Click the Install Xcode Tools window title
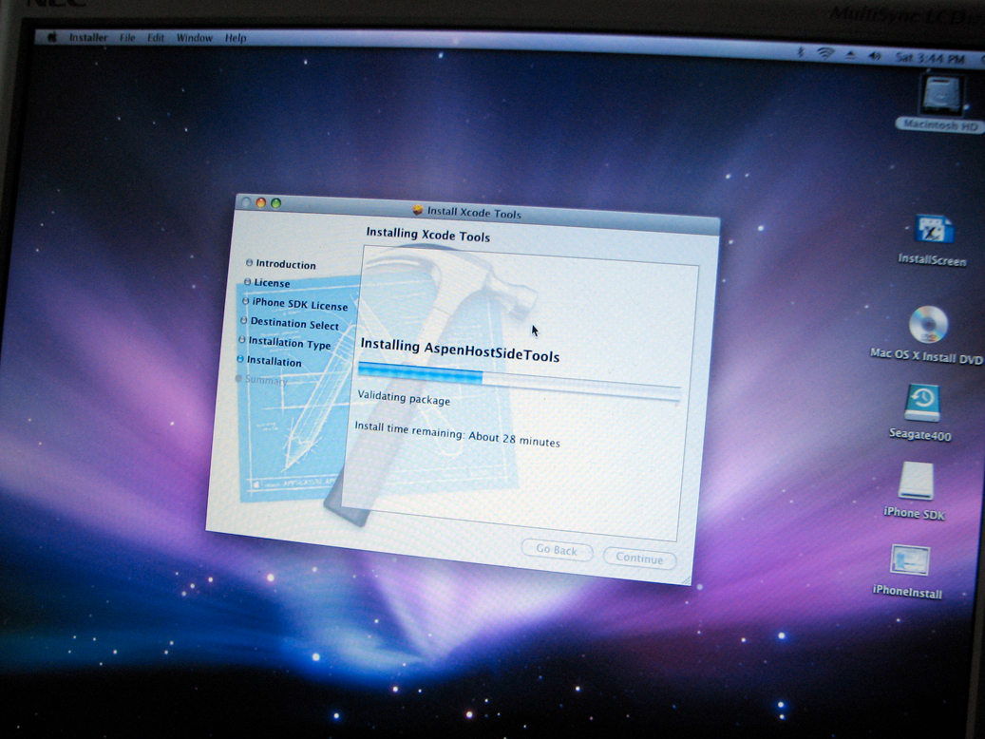The image size is (985, 739). [x=474, y=213]
